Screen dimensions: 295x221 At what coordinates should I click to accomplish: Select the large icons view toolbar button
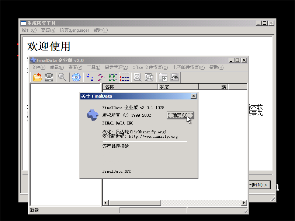pyautogui.click(x=90, y=77)
